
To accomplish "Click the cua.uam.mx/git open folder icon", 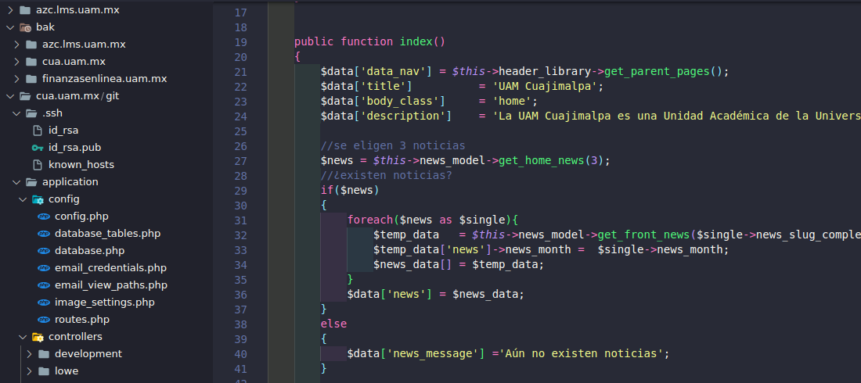I will [25, 96].
